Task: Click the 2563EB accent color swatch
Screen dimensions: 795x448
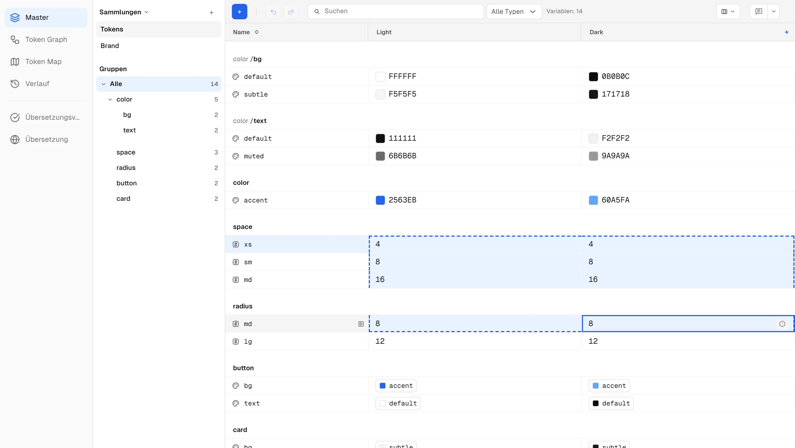Action: click(x=380, y=200)
